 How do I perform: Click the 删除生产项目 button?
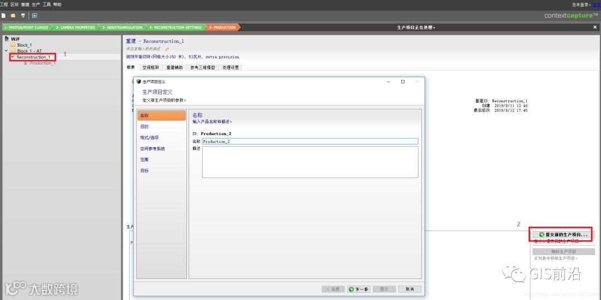(x=563, y=252)
